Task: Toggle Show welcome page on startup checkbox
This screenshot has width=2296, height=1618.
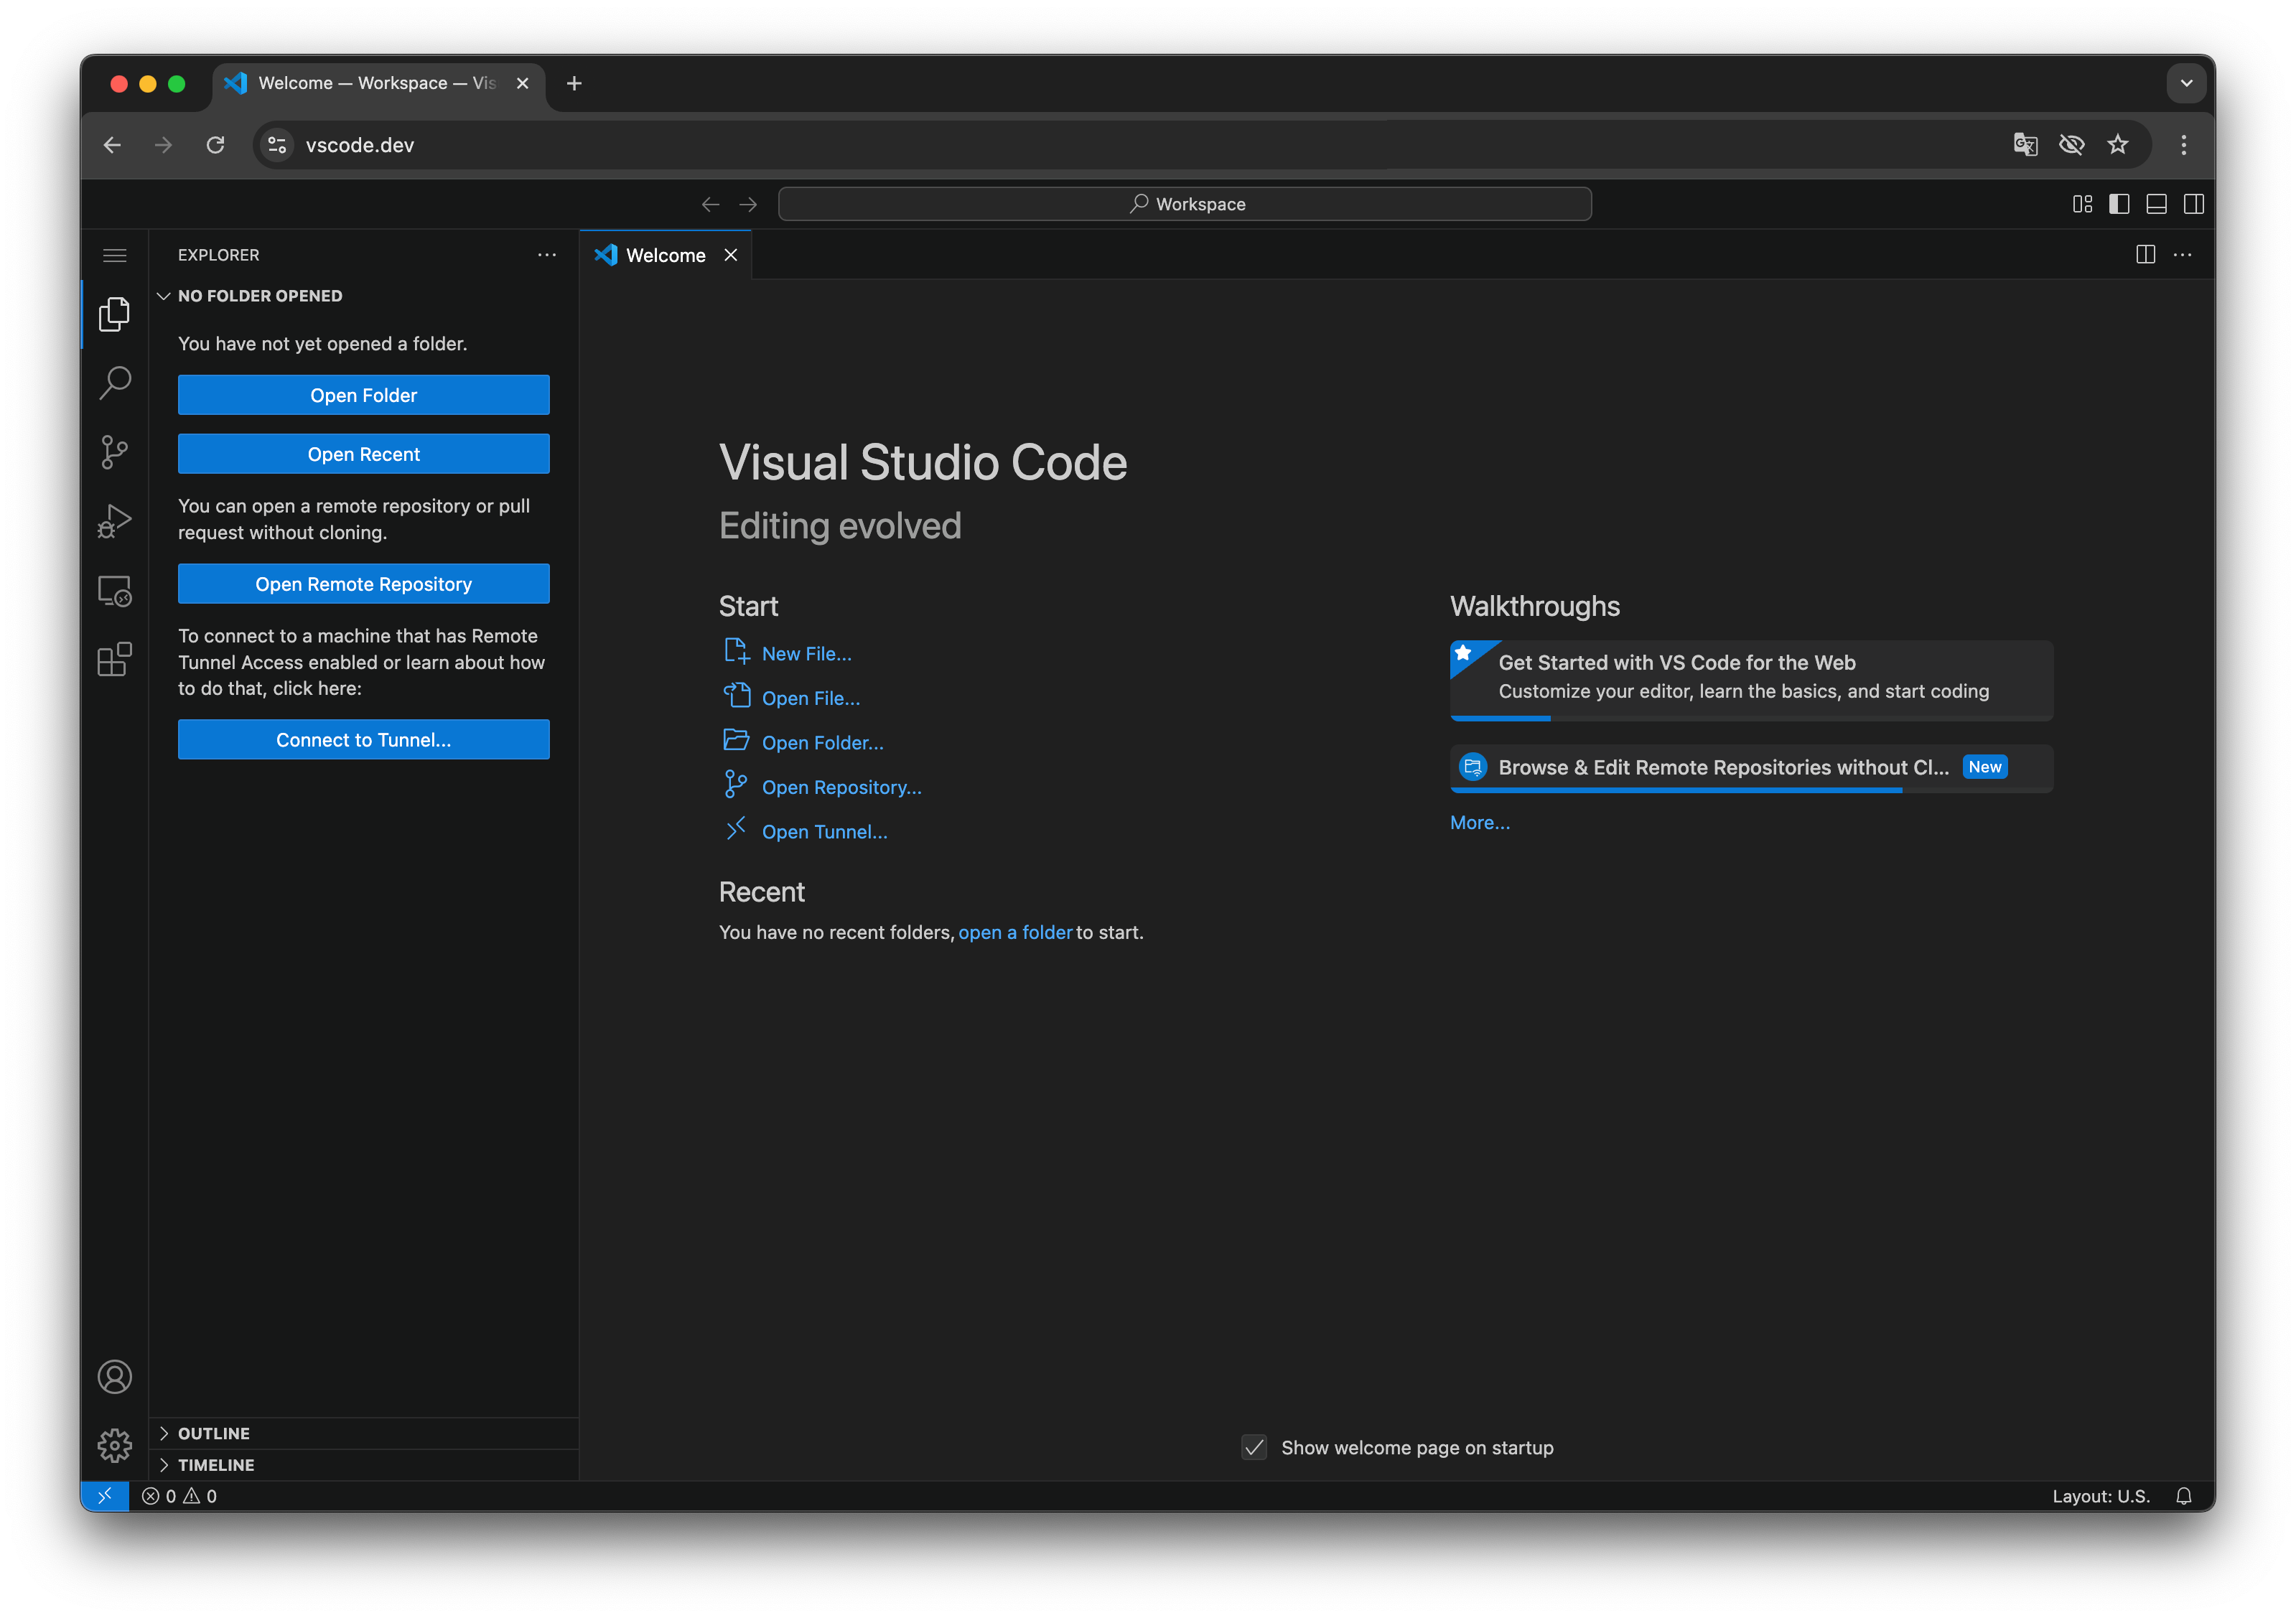Action: tap(1254, 1447)
